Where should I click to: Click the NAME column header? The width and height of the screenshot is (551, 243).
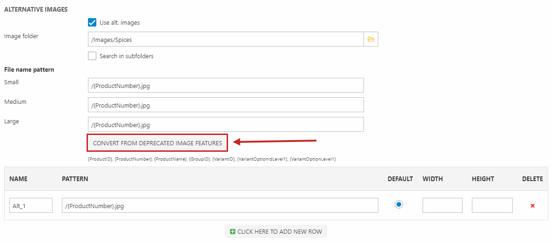coord(19,179)
